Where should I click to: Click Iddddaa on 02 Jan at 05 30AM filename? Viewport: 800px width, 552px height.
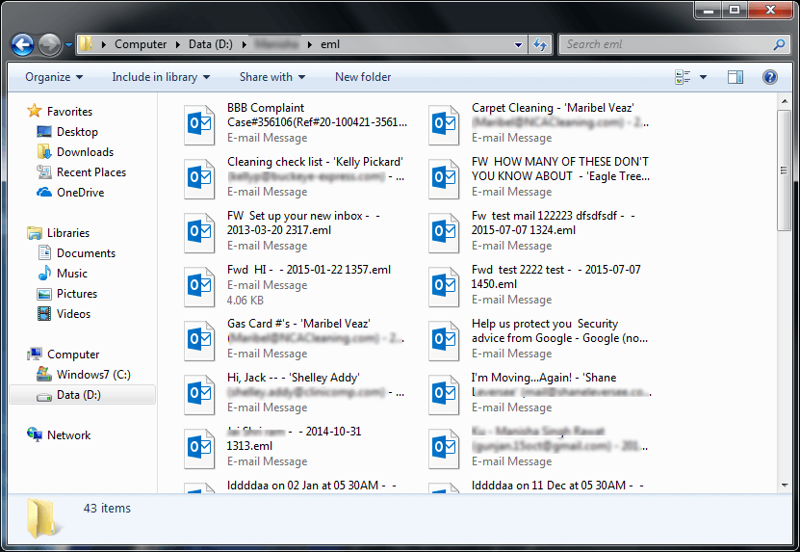point(311,486)
